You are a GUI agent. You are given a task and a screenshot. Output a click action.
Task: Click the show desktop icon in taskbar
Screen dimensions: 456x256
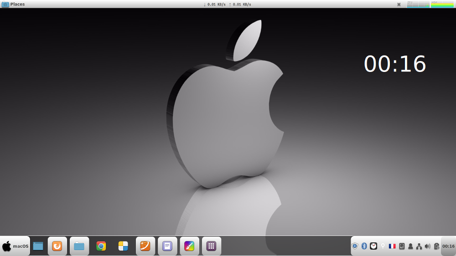click(x=38, y=246)
